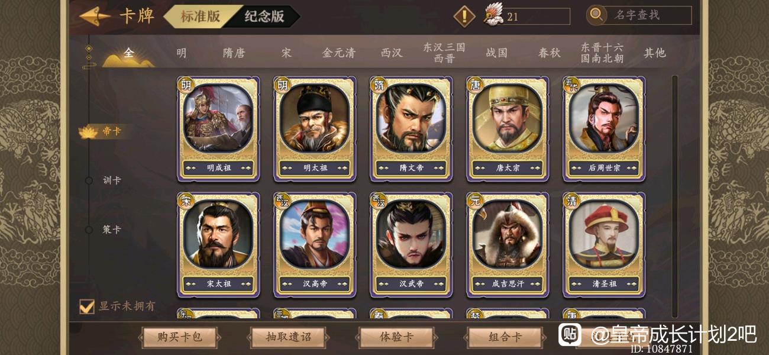
Task: Click the 元 dynasty badge on 成吉思汗 card
Action: pyautogui.click(x=476, y=201)
